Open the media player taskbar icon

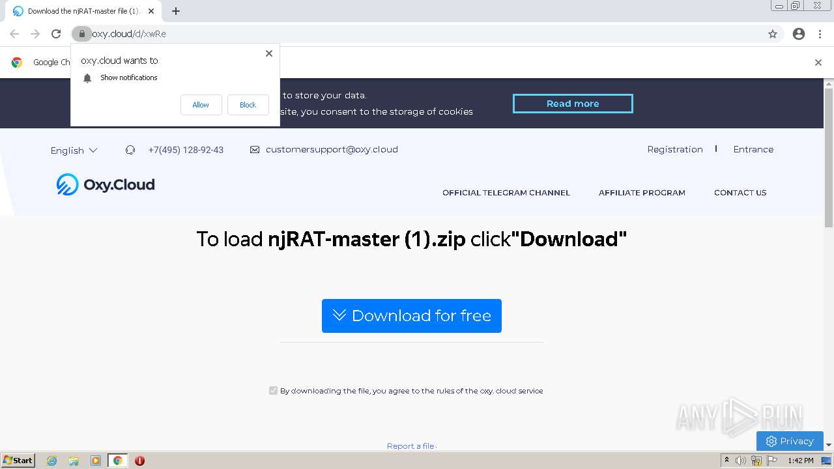pos(96,461)
